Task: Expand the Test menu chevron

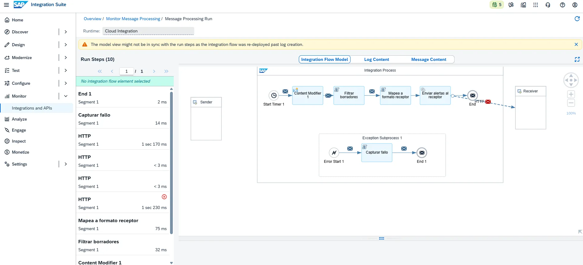Action: (x=66, y=70)
